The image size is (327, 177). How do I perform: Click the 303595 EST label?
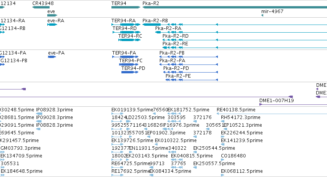pyautogui.click(x=176, y=117)
